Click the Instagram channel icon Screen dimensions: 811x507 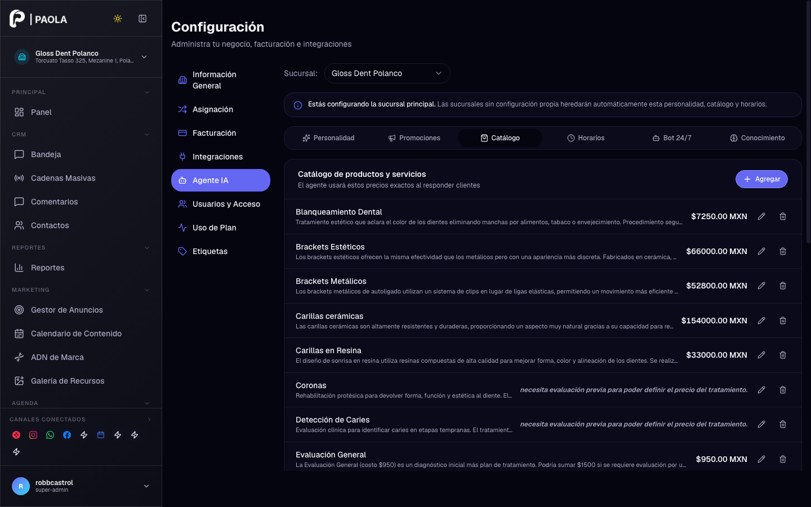33,435
